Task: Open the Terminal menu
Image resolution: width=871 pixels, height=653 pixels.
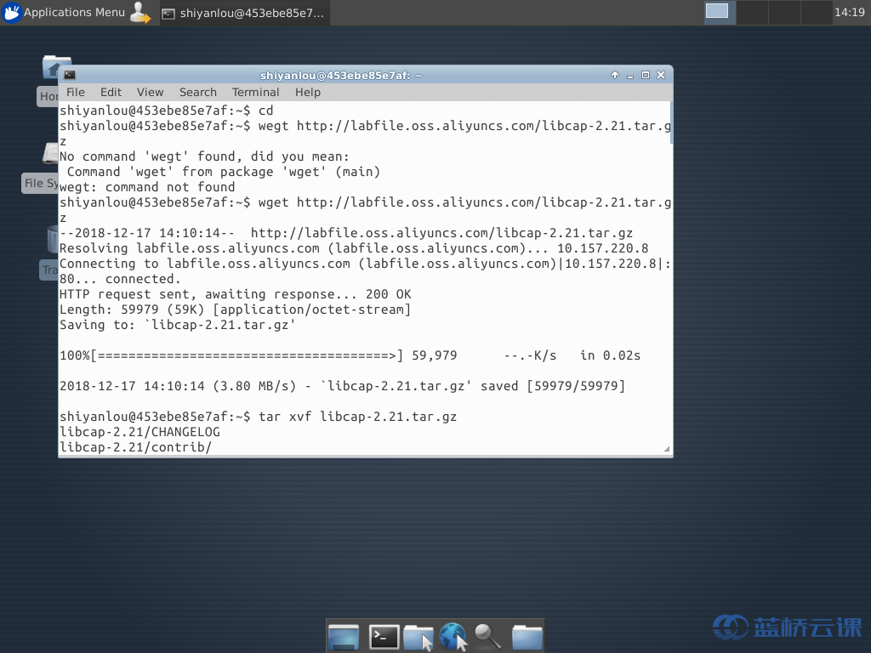Action: (x=255, y=92)
